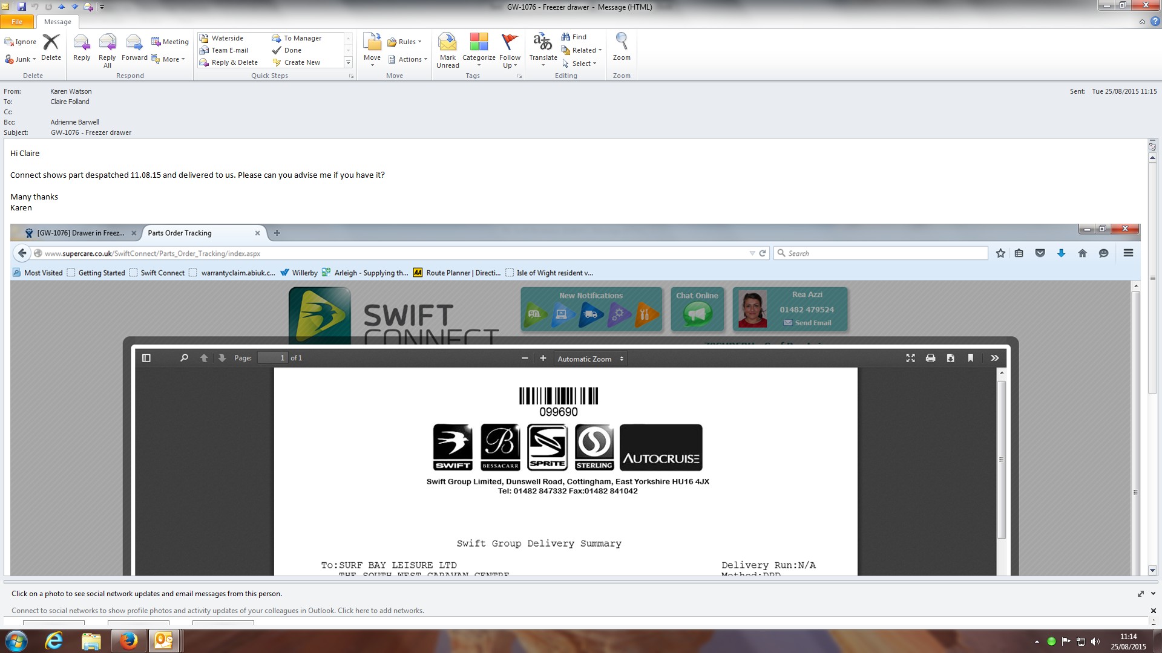Open the Rules dropdown menu
Image resolution: width=1162 pixels, height=653 pixels.
point(405,42)
